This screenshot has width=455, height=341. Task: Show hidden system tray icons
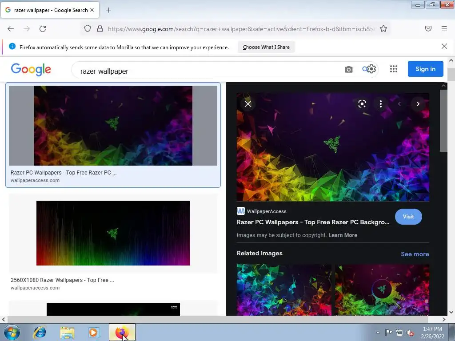pyautogui.click(x=378, y=333)
